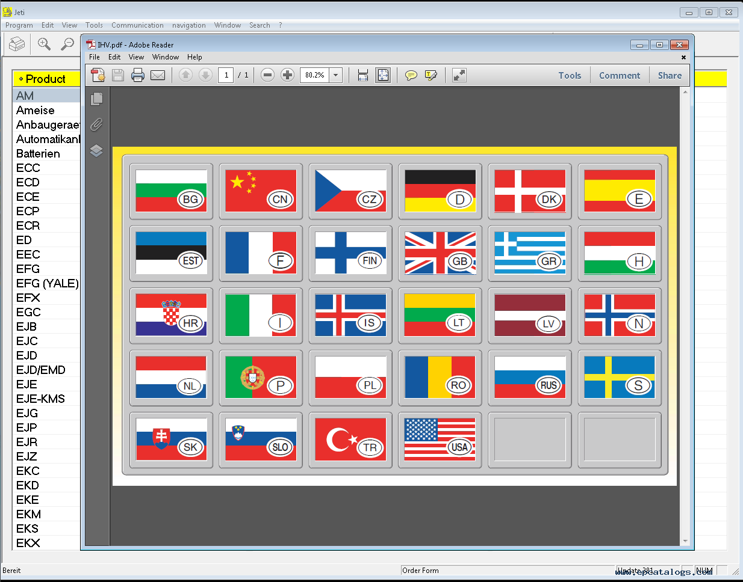Pick the Spanish flag labeled E
743x582 pixels.
tap(620, 191)
